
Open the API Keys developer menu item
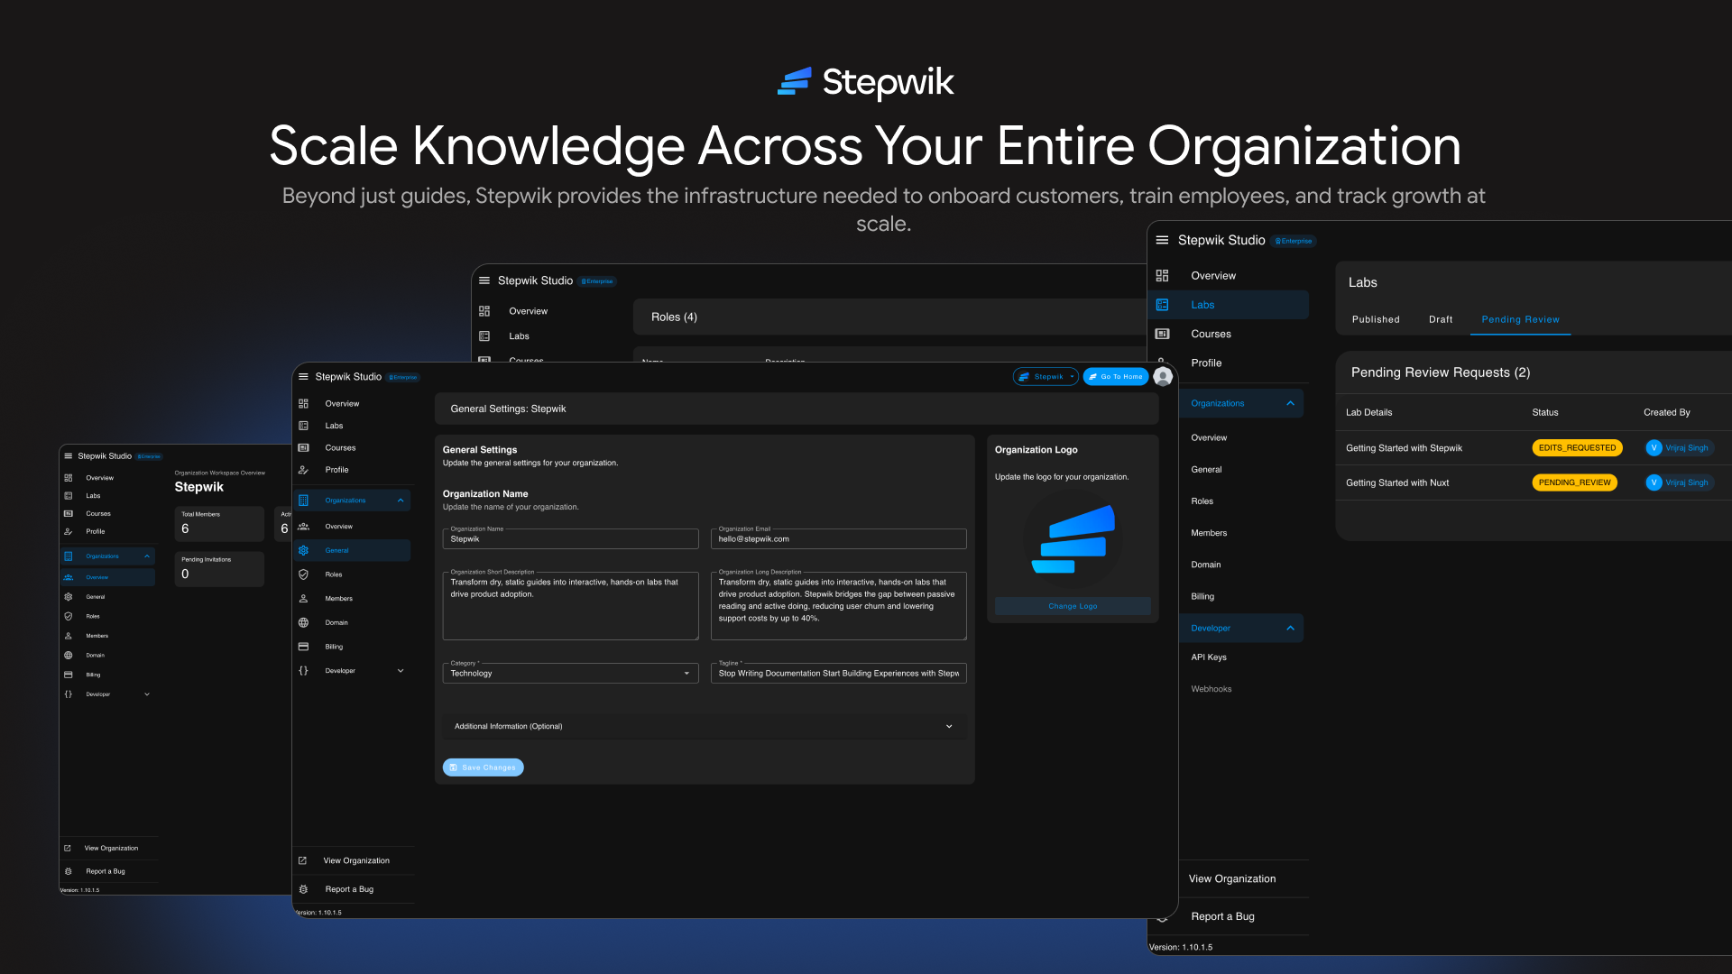pyautogui.click(x=1209, y=657)
